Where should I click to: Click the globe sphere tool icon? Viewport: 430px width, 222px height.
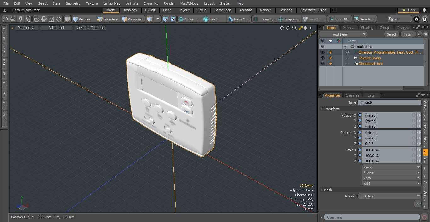[x=13, y=19]
